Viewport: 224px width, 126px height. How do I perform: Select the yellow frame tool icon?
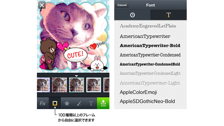[55, 103]
